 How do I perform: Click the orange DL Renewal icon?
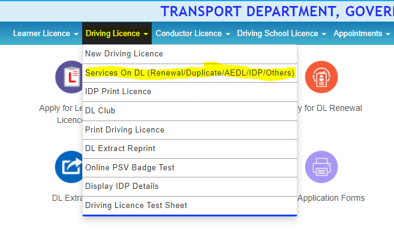tap(321, 77)
